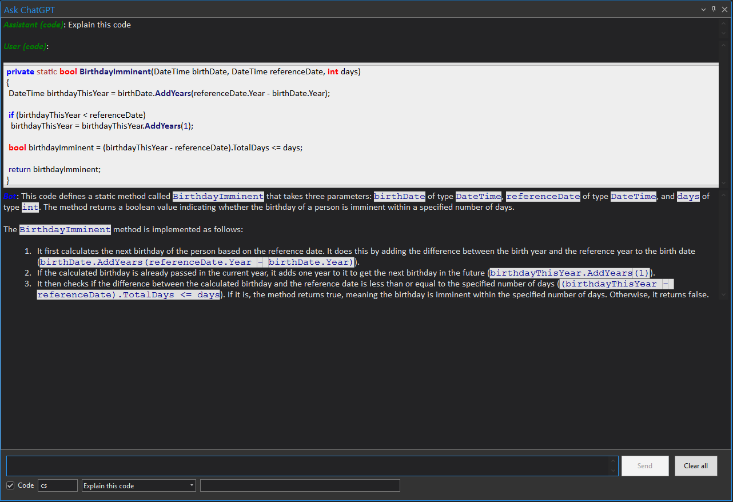Click list item 1 "It first calculates the next birthday"
This screenshot has height=502, width=733.
click(x=366, y=257)
